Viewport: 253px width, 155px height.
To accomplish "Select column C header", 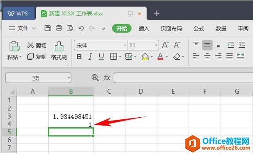I will (109, 92).
